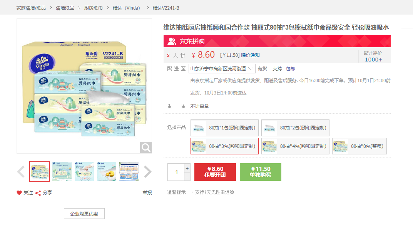Click the magnifier zoom icon on product image
This screenshot has height=227, width=413.
pos(146,147)
